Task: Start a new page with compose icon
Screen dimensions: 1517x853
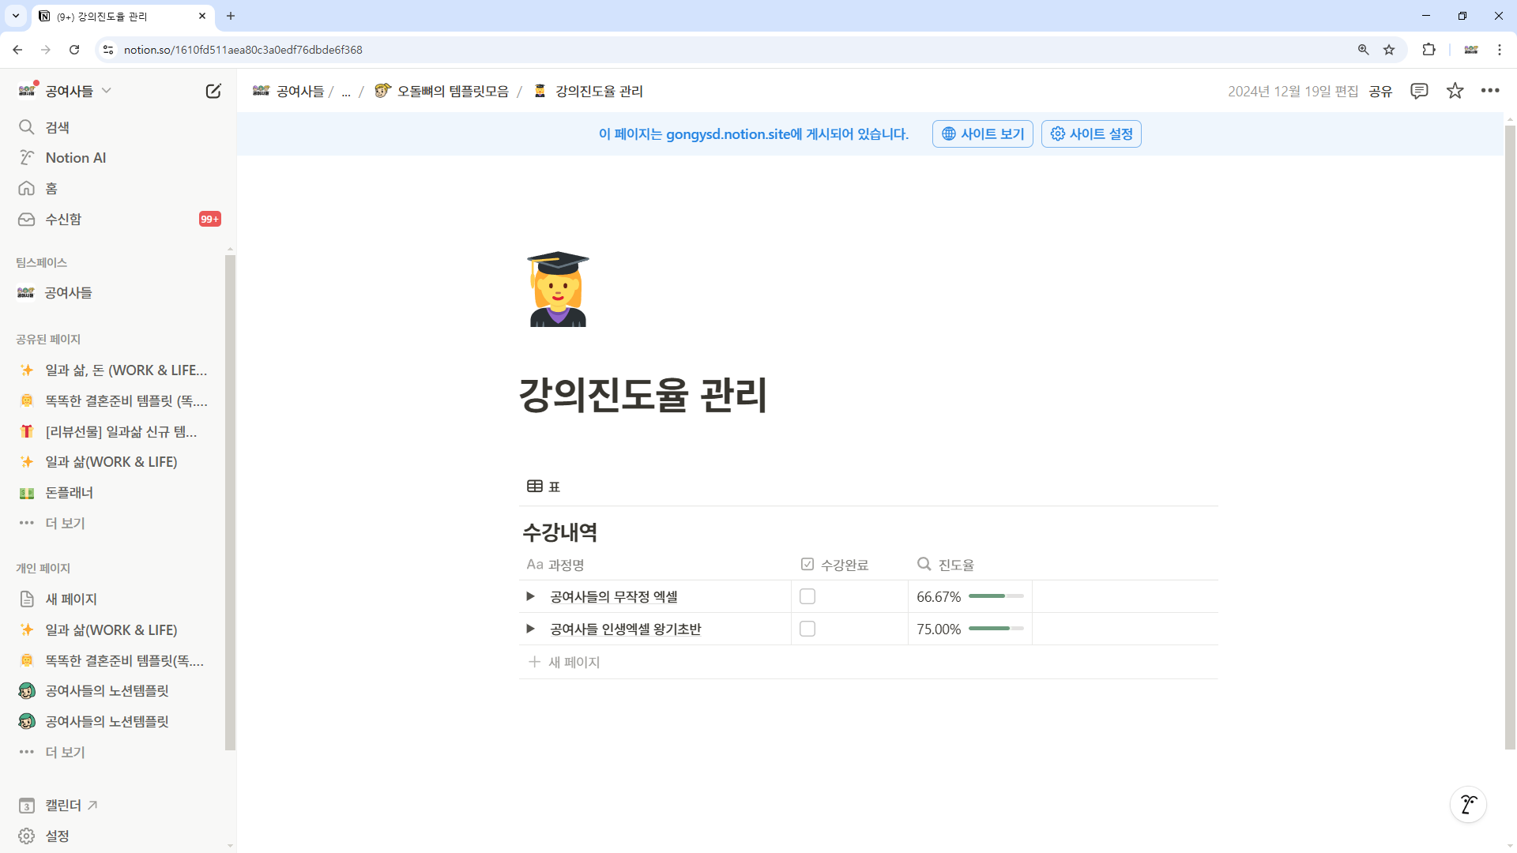Action: [x=213, y=90]
